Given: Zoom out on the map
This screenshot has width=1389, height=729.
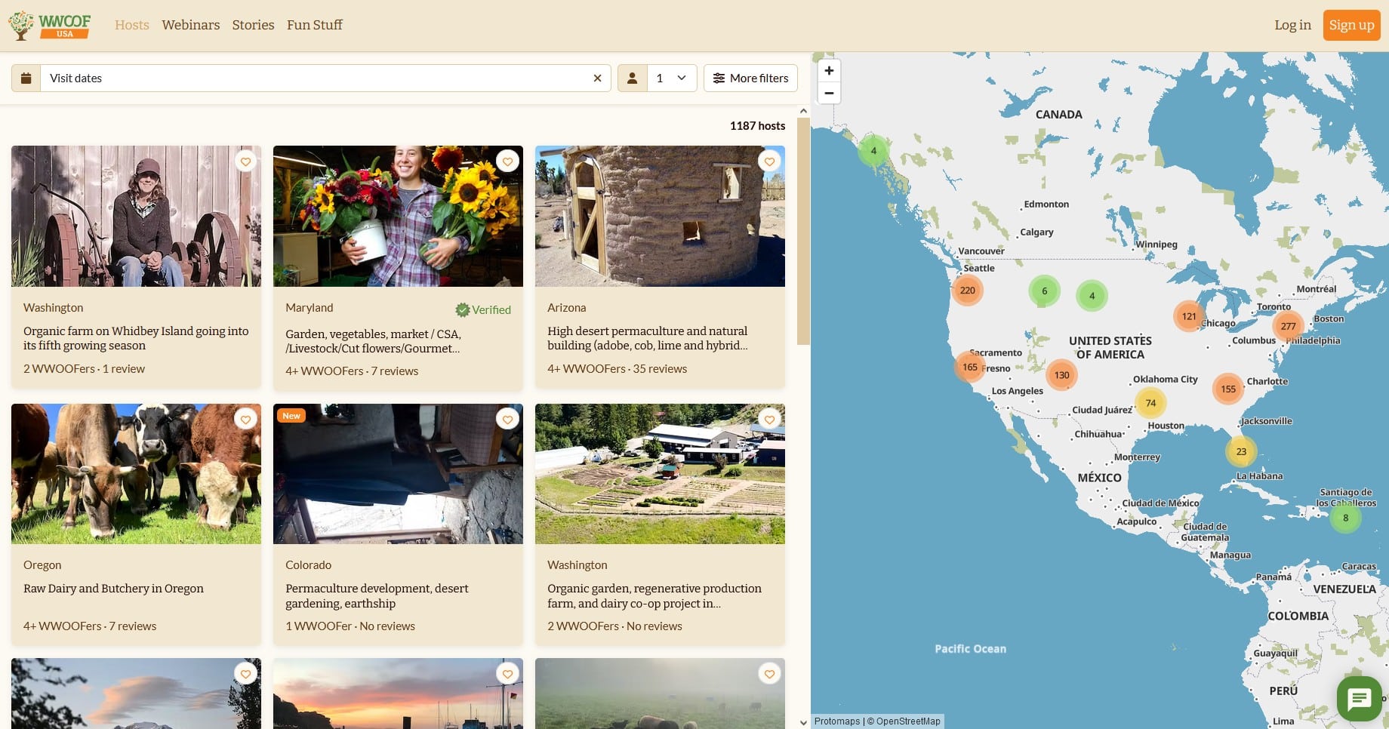Looking at the screenshot, I should (x=829, y=93).
